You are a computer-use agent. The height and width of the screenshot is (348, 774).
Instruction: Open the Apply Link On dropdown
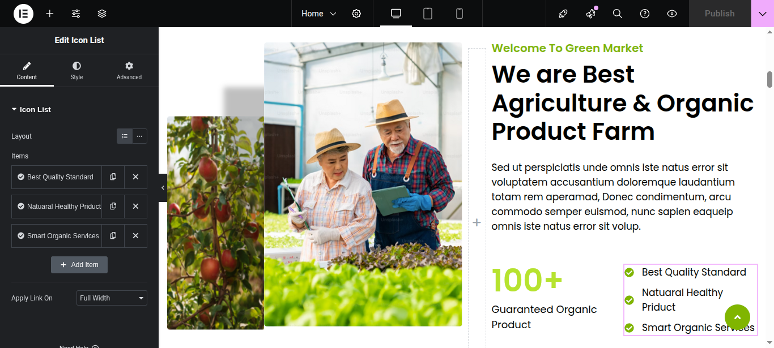tap(112, 298)
